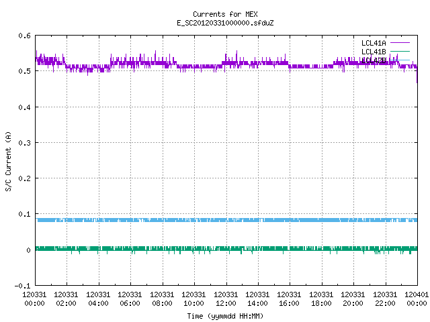Image resolution: width=430 pixels, height=322 pixels.
Task: Select the file name E_SC20120331000000.sfduZ
Action: click(x=225, y=23)
